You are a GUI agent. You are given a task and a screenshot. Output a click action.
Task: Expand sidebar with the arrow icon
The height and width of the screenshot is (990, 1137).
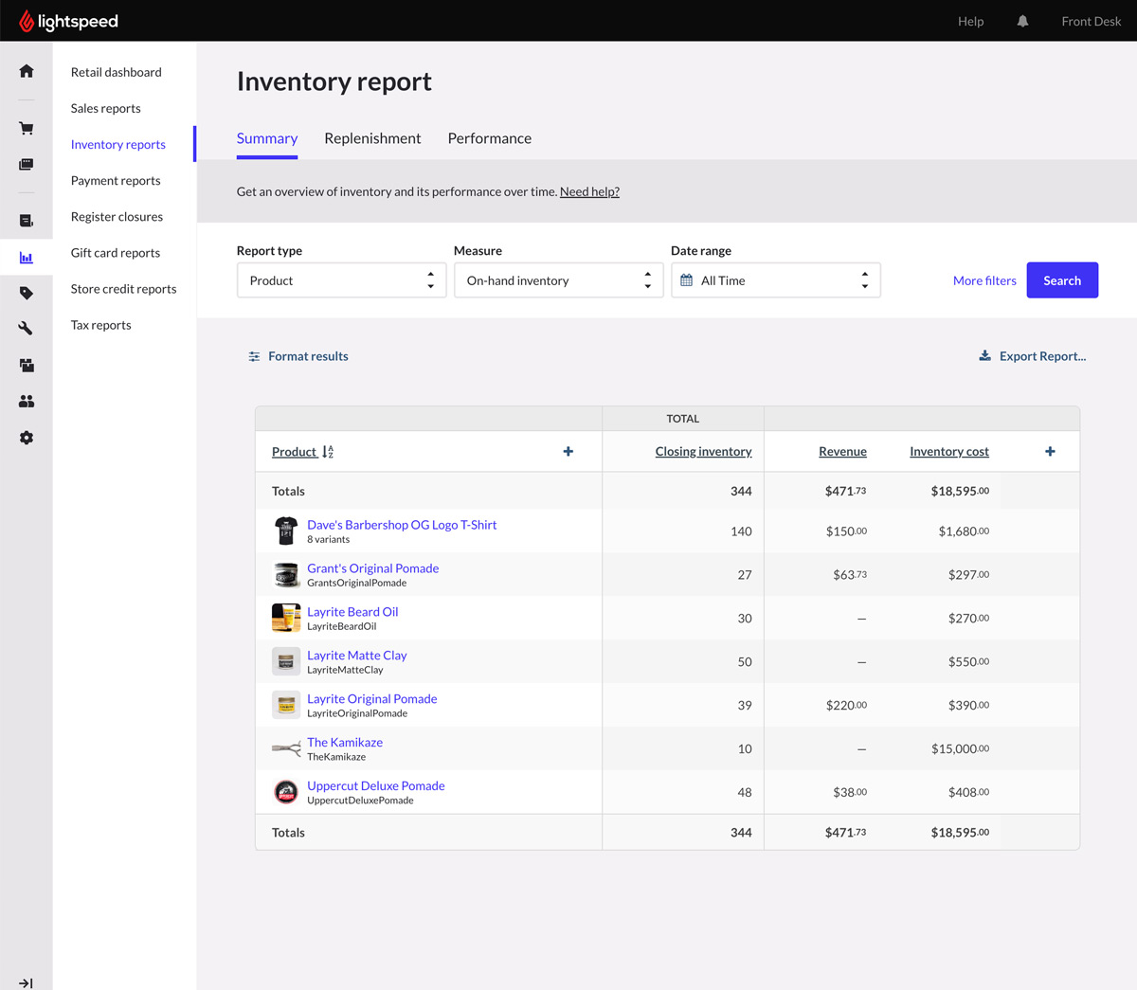tap(27, 982)
